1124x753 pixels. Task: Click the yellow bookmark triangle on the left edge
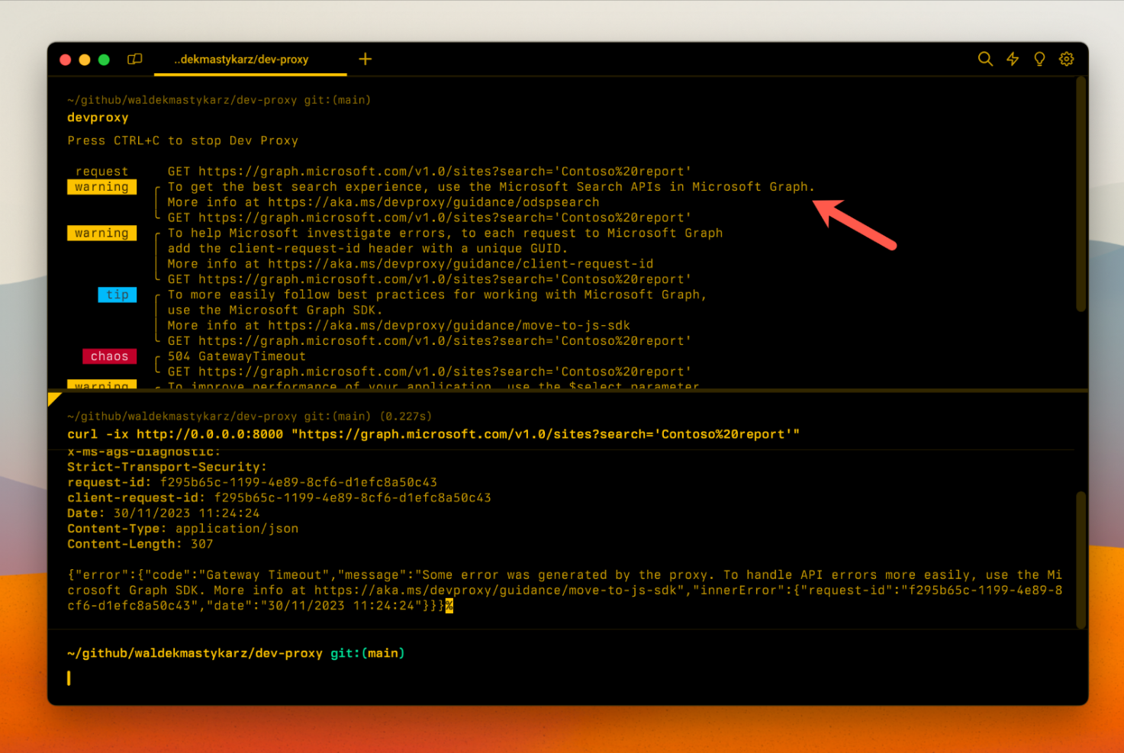point(54,397)
